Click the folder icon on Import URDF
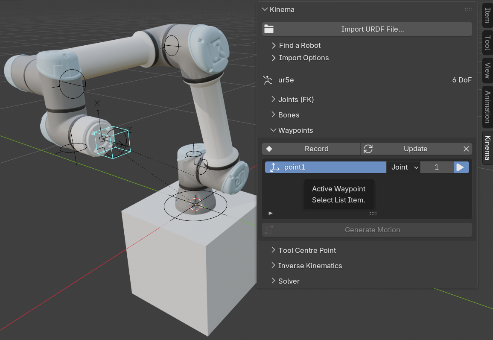The image size is (493, 340). 269,29
